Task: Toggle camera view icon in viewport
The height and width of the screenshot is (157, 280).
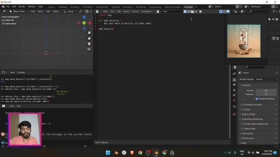Action: click(x=89, y=44)
